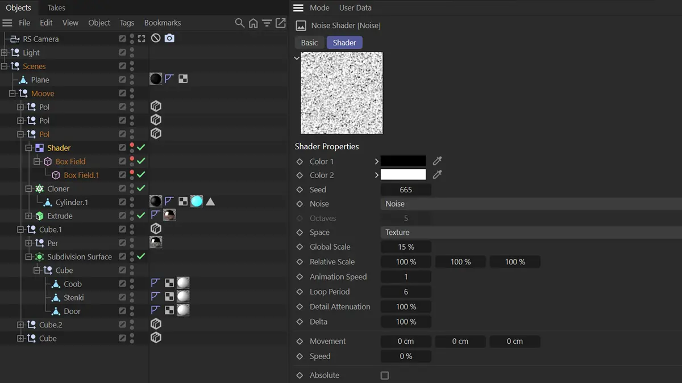Expand the Light object in tree
The image size is (682, 383).
pos(5,53)
